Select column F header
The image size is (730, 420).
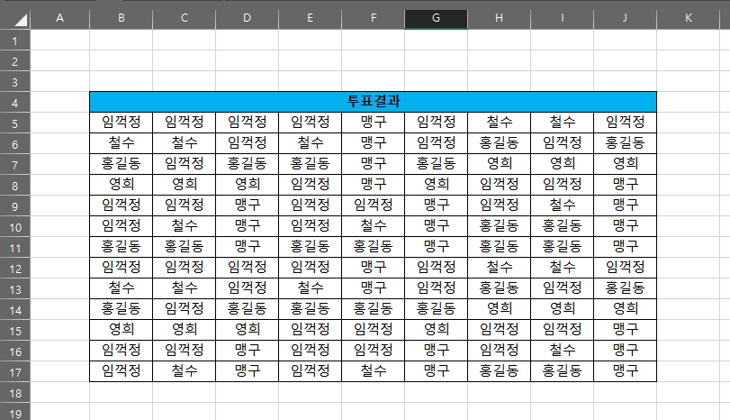373,18
